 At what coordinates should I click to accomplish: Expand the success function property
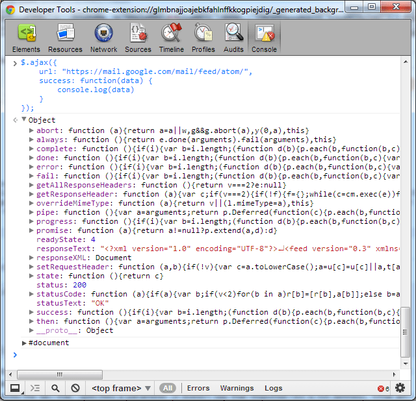pos(31,312)
